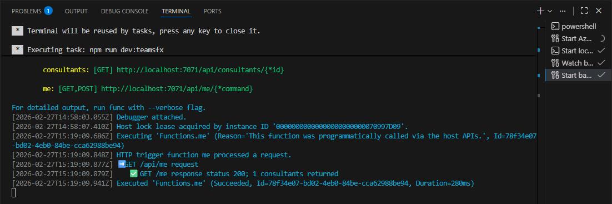Click the Start loc terminal icon
The width and height of the screenshot is (612, 204).
coord(555,51)
